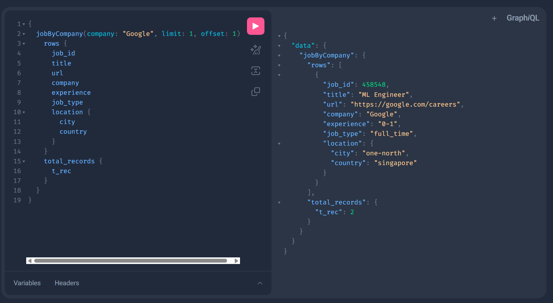Click the job_id field on line 4
This screenshot has height=303, width=553.
point(64,53)
